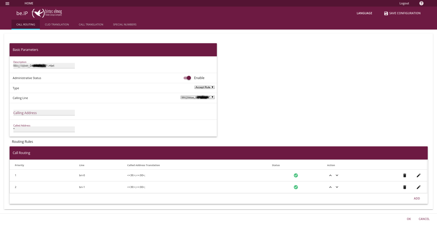The height and width of the screenshot is (246, 437).
Task: Toggle Administrative Status Enable switch
Action: [x=187, y=78]
